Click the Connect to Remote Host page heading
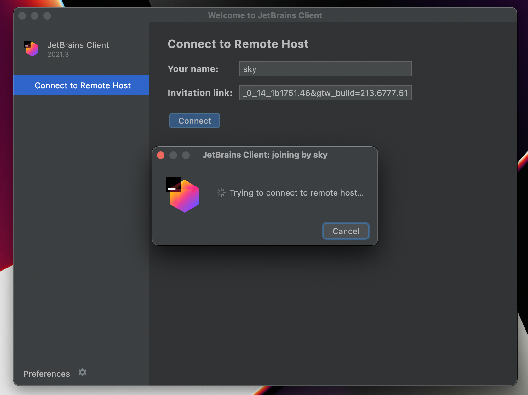The image size is (528, 395). pyautogui.click(x=238, y=44)
